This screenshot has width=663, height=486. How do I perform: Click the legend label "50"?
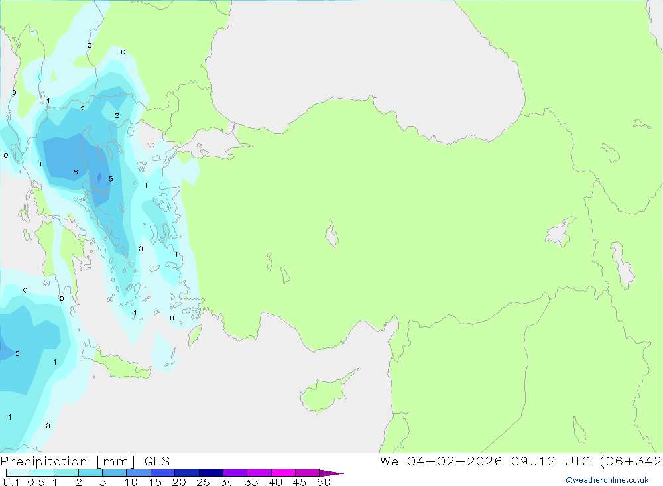[324, 482]
